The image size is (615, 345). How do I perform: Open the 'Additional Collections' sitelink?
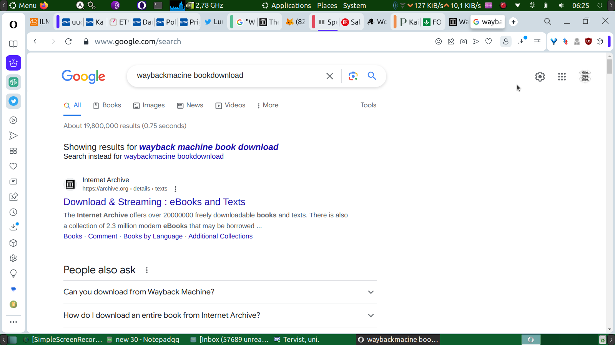220,237
